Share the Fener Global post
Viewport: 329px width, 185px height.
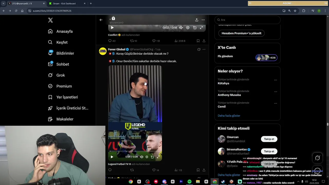pos(204,170)
